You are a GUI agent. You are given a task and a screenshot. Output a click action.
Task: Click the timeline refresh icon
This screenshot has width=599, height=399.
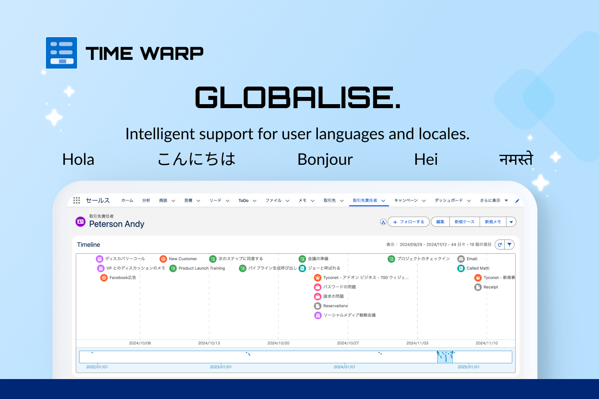point(500,245)
